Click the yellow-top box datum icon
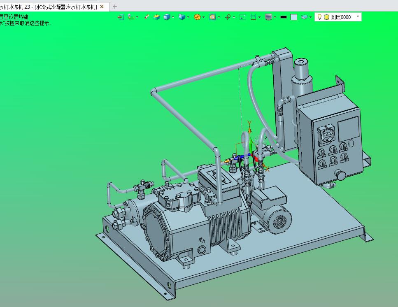This screenshot has width=398, height=307. coord(157,17)
